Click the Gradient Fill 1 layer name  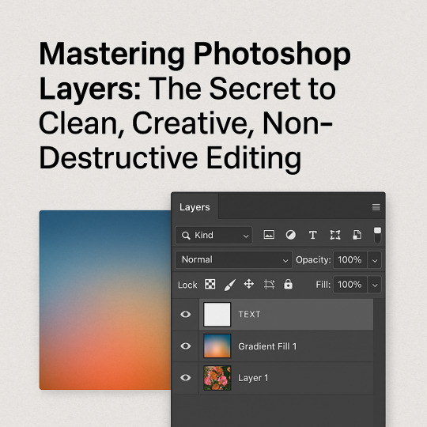point(267,346)
